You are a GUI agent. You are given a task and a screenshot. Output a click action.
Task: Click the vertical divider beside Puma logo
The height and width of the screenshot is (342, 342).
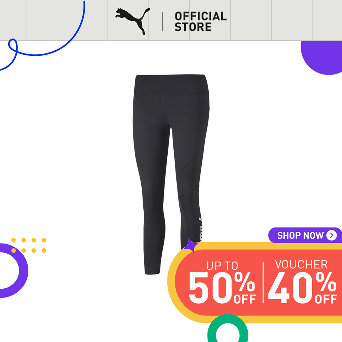click(162, 22)
